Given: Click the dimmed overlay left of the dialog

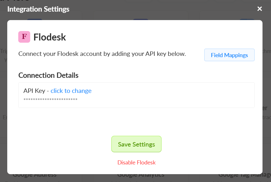Looking at the screenshot, I should [3, 94].
